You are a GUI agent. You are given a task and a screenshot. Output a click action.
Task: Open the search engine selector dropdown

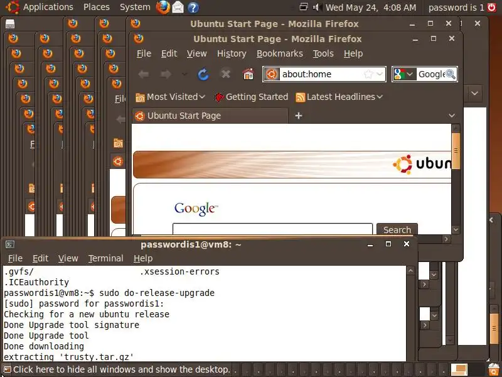pos(404,74)
